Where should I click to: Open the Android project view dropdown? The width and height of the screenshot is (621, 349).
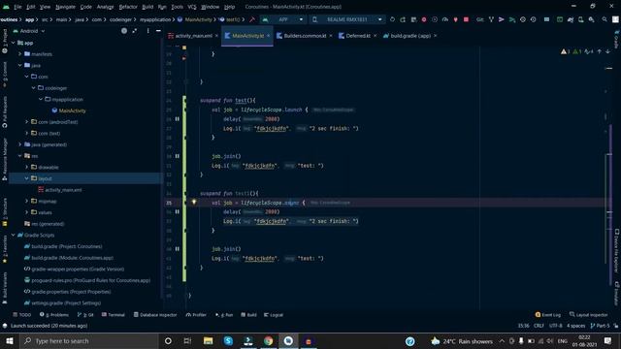[x=29, y=31]
